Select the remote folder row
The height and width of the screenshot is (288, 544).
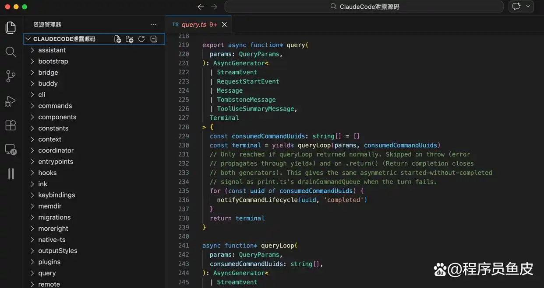point(94,284)
